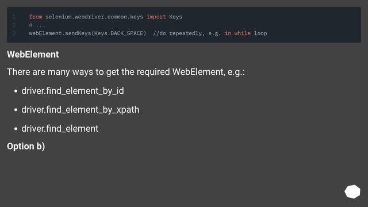Click the 'There are many ways' sentence
This screenshot has height=207, width=368.
[126, 72]
